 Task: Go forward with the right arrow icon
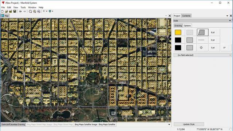(24, 11)
